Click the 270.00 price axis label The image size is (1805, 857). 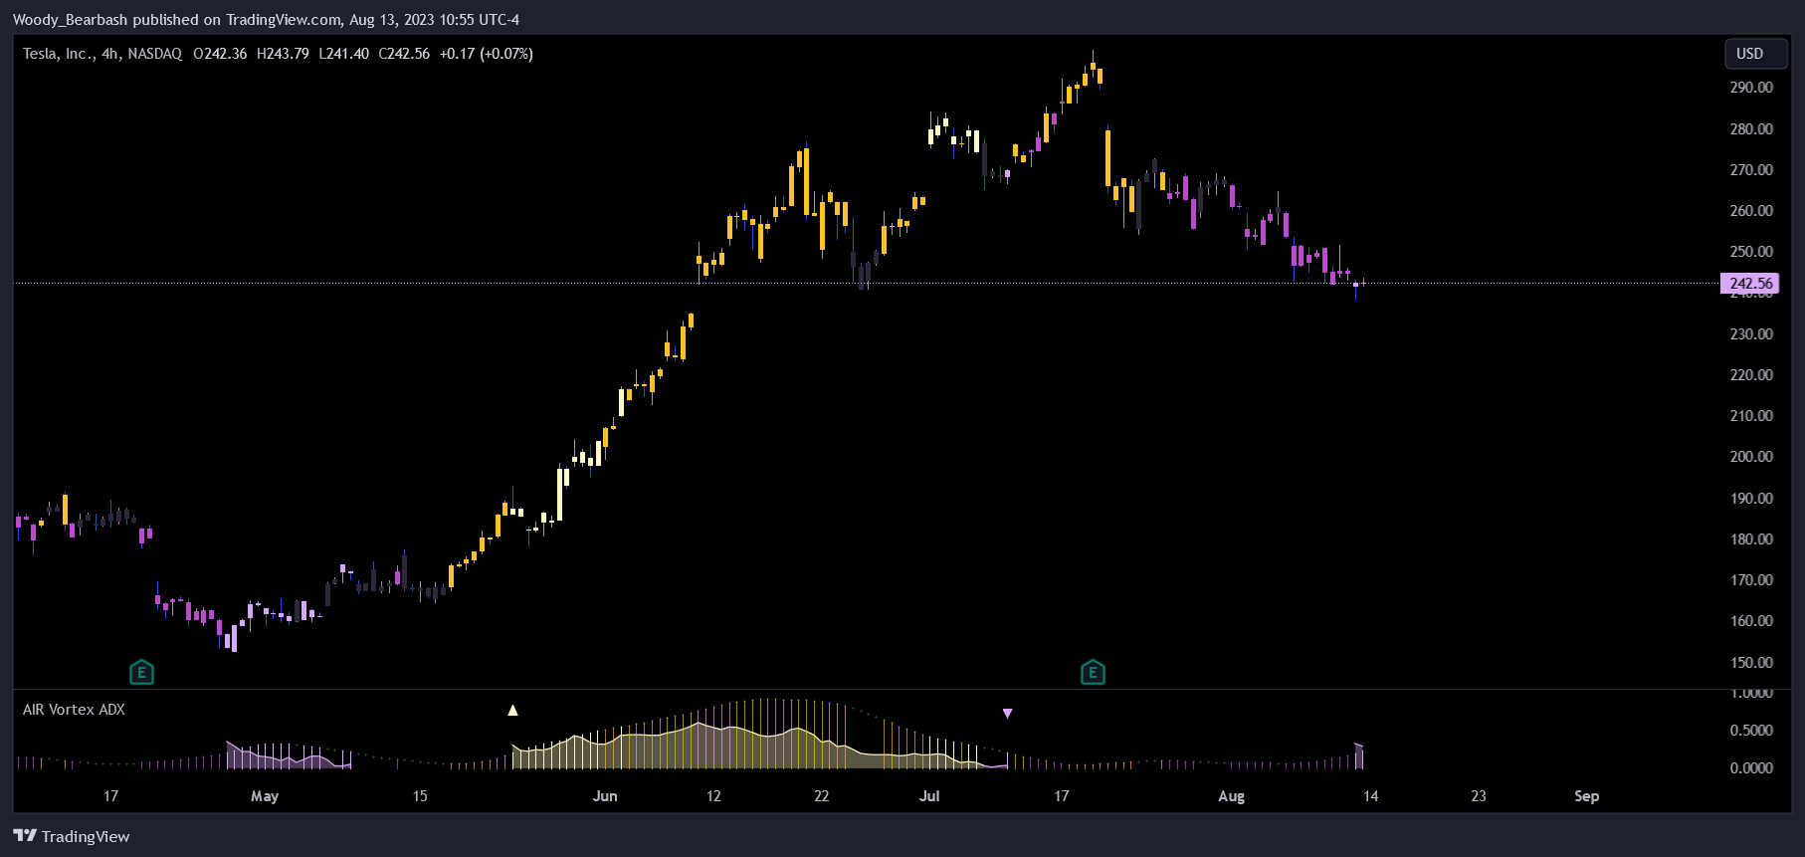pyautogui.click(x=1751, y=170)
